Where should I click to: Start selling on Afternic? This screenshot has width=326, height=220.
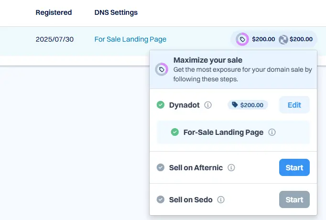(294, 167)
